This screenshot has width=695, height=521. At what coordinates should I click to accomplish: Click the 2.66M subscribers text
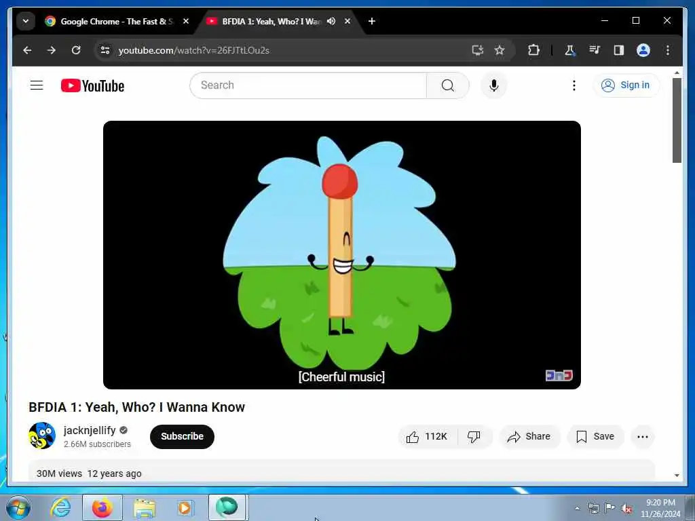tap(97, 444)
